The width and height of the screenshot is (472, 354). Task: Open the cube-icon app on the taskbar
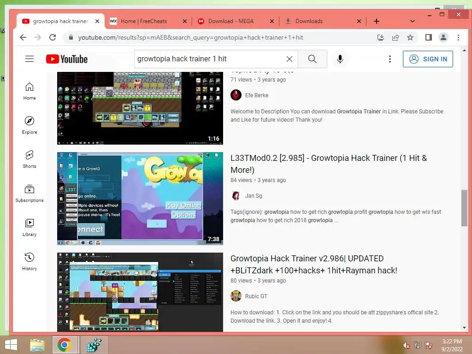(94, 345)
